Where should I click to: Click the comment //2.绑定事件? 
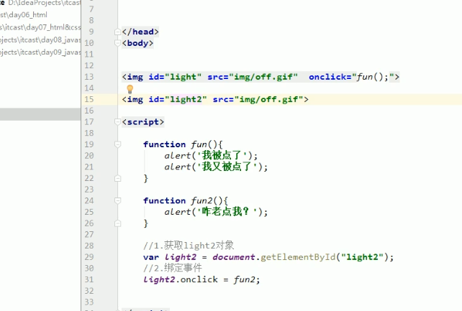click(x=173, y=268)
